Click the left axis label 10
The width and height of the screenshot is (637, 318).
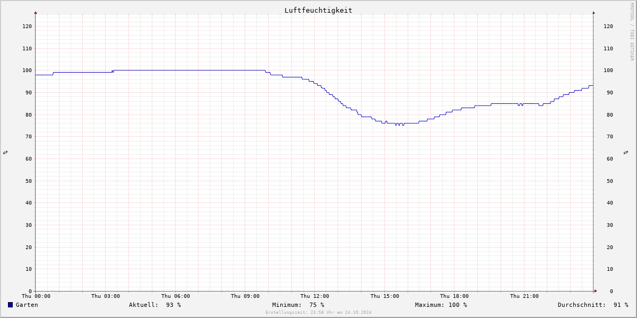pos(28,269)
